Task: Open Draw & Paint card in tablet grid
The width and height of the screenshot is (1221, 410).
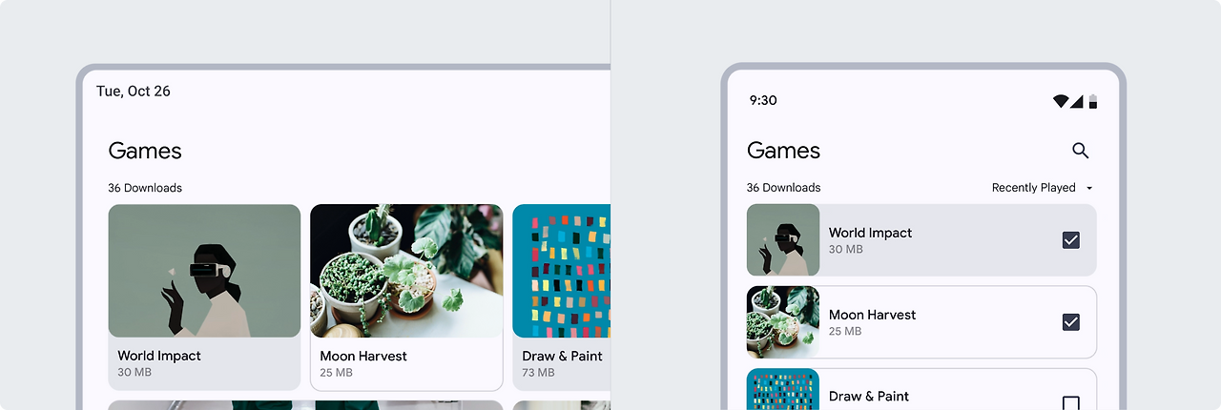Action: 562,297
